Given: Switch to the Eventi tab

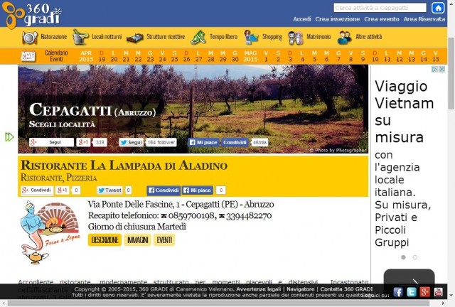Looking at the screenshot, I should tap(164, 240).
